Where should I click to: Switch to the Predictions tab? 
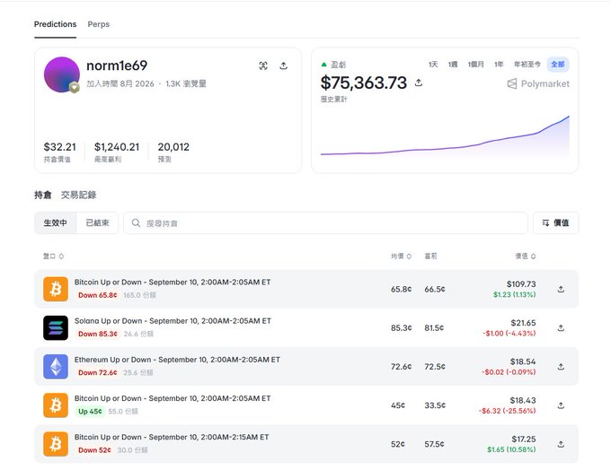[x=55, y=24]
